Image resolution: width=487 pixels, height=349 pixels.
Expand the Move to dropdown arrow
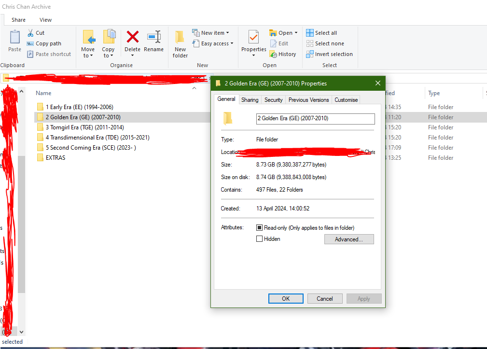tap(91, 56)
